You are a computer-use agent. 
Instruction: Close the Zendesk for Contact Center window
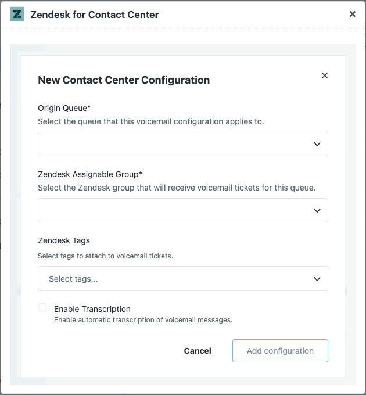coord(352,15)
